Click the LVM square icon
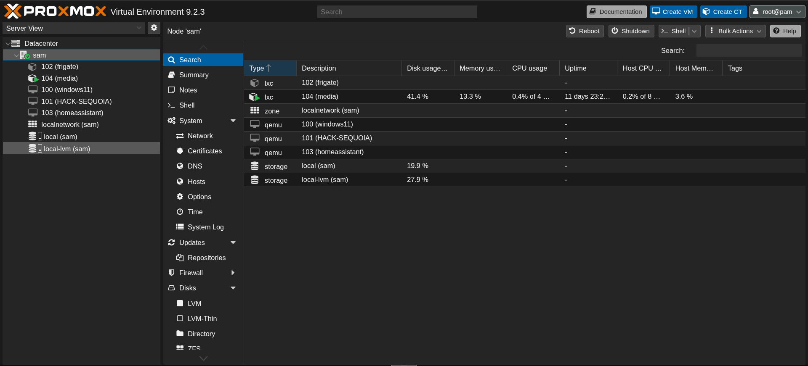Screen dimensions: 808x366 pos(180,303)
